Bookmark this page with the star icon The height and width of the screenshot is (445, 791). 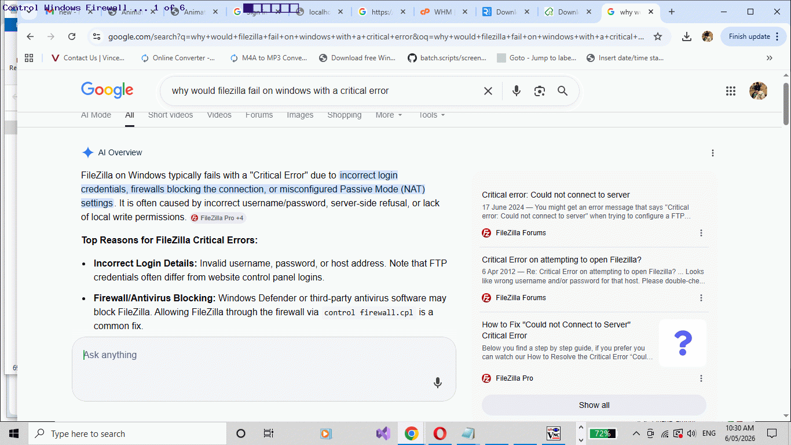point(658,37)
